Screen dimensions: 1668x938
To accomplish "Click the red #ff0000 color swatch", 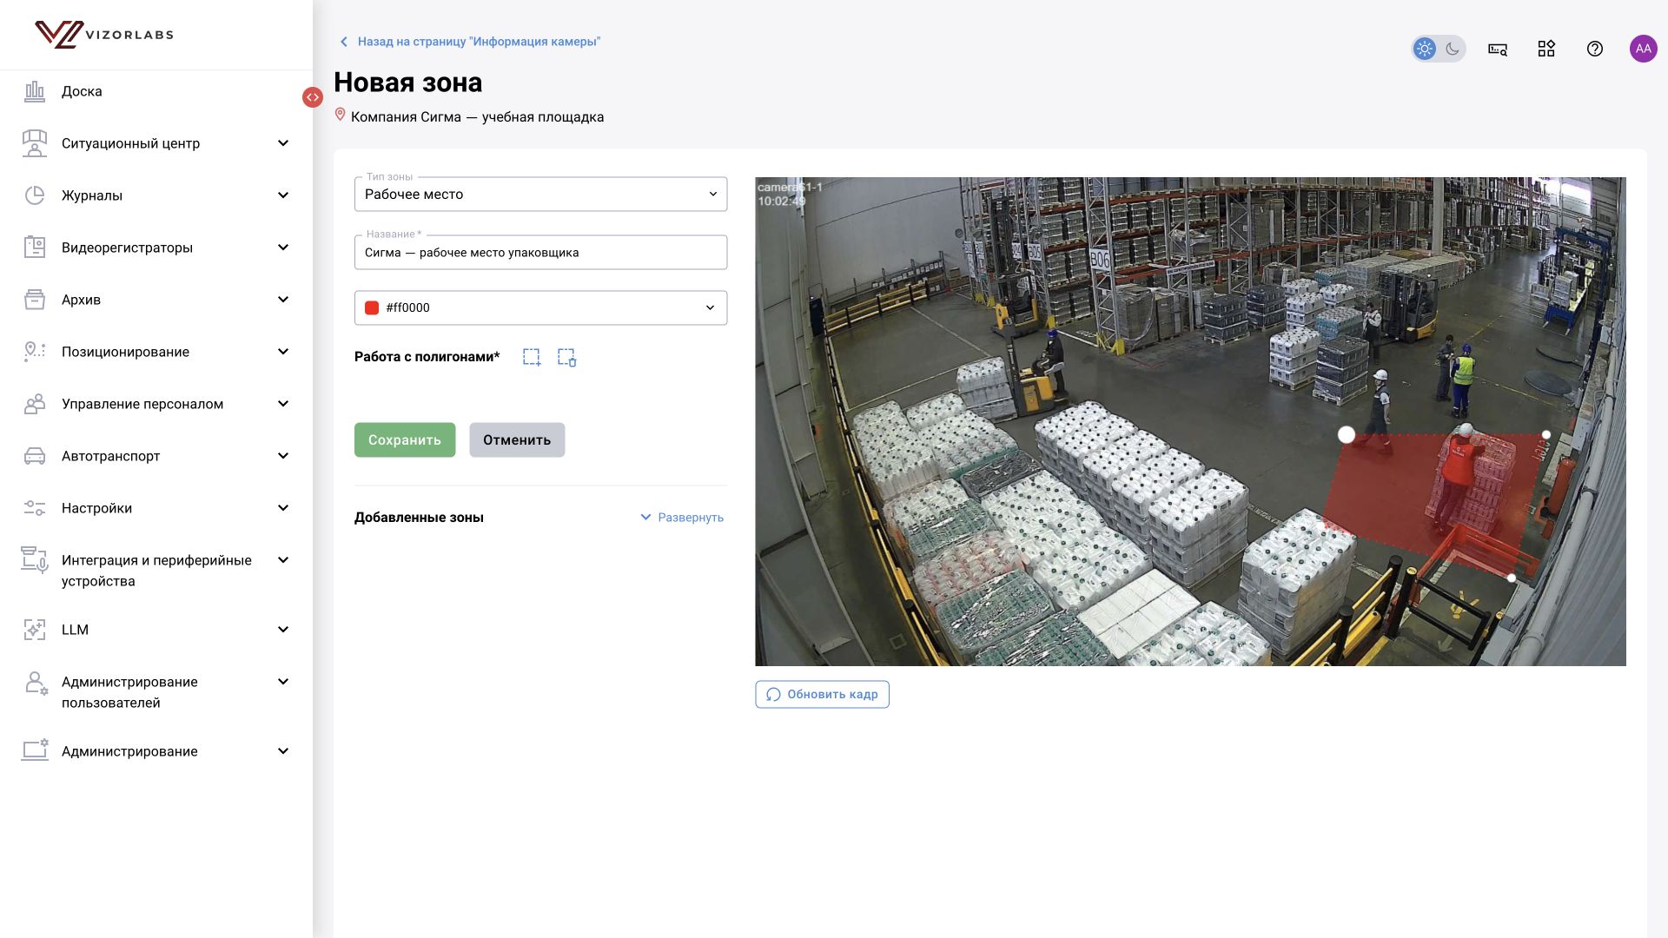I will pos(372,307).
